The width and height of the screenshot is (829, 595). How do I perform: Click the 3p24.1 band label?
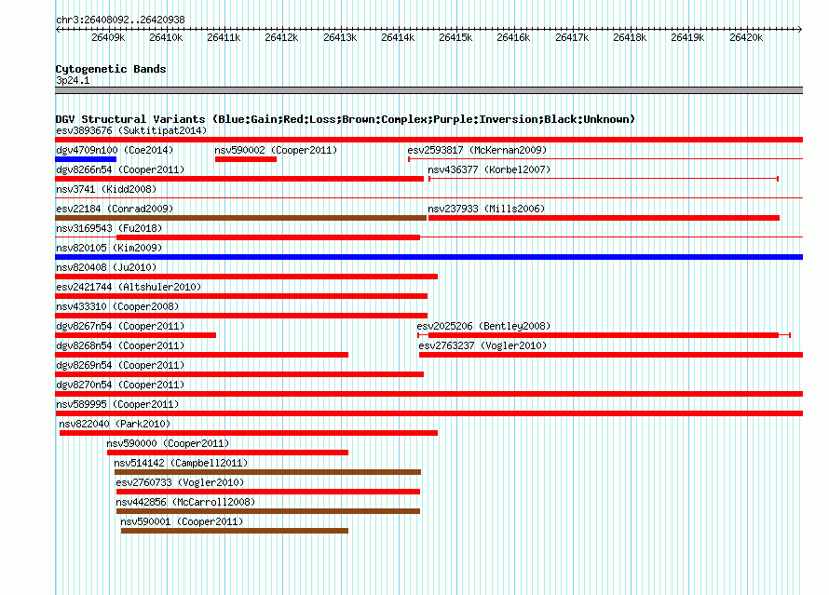point(73,80)
